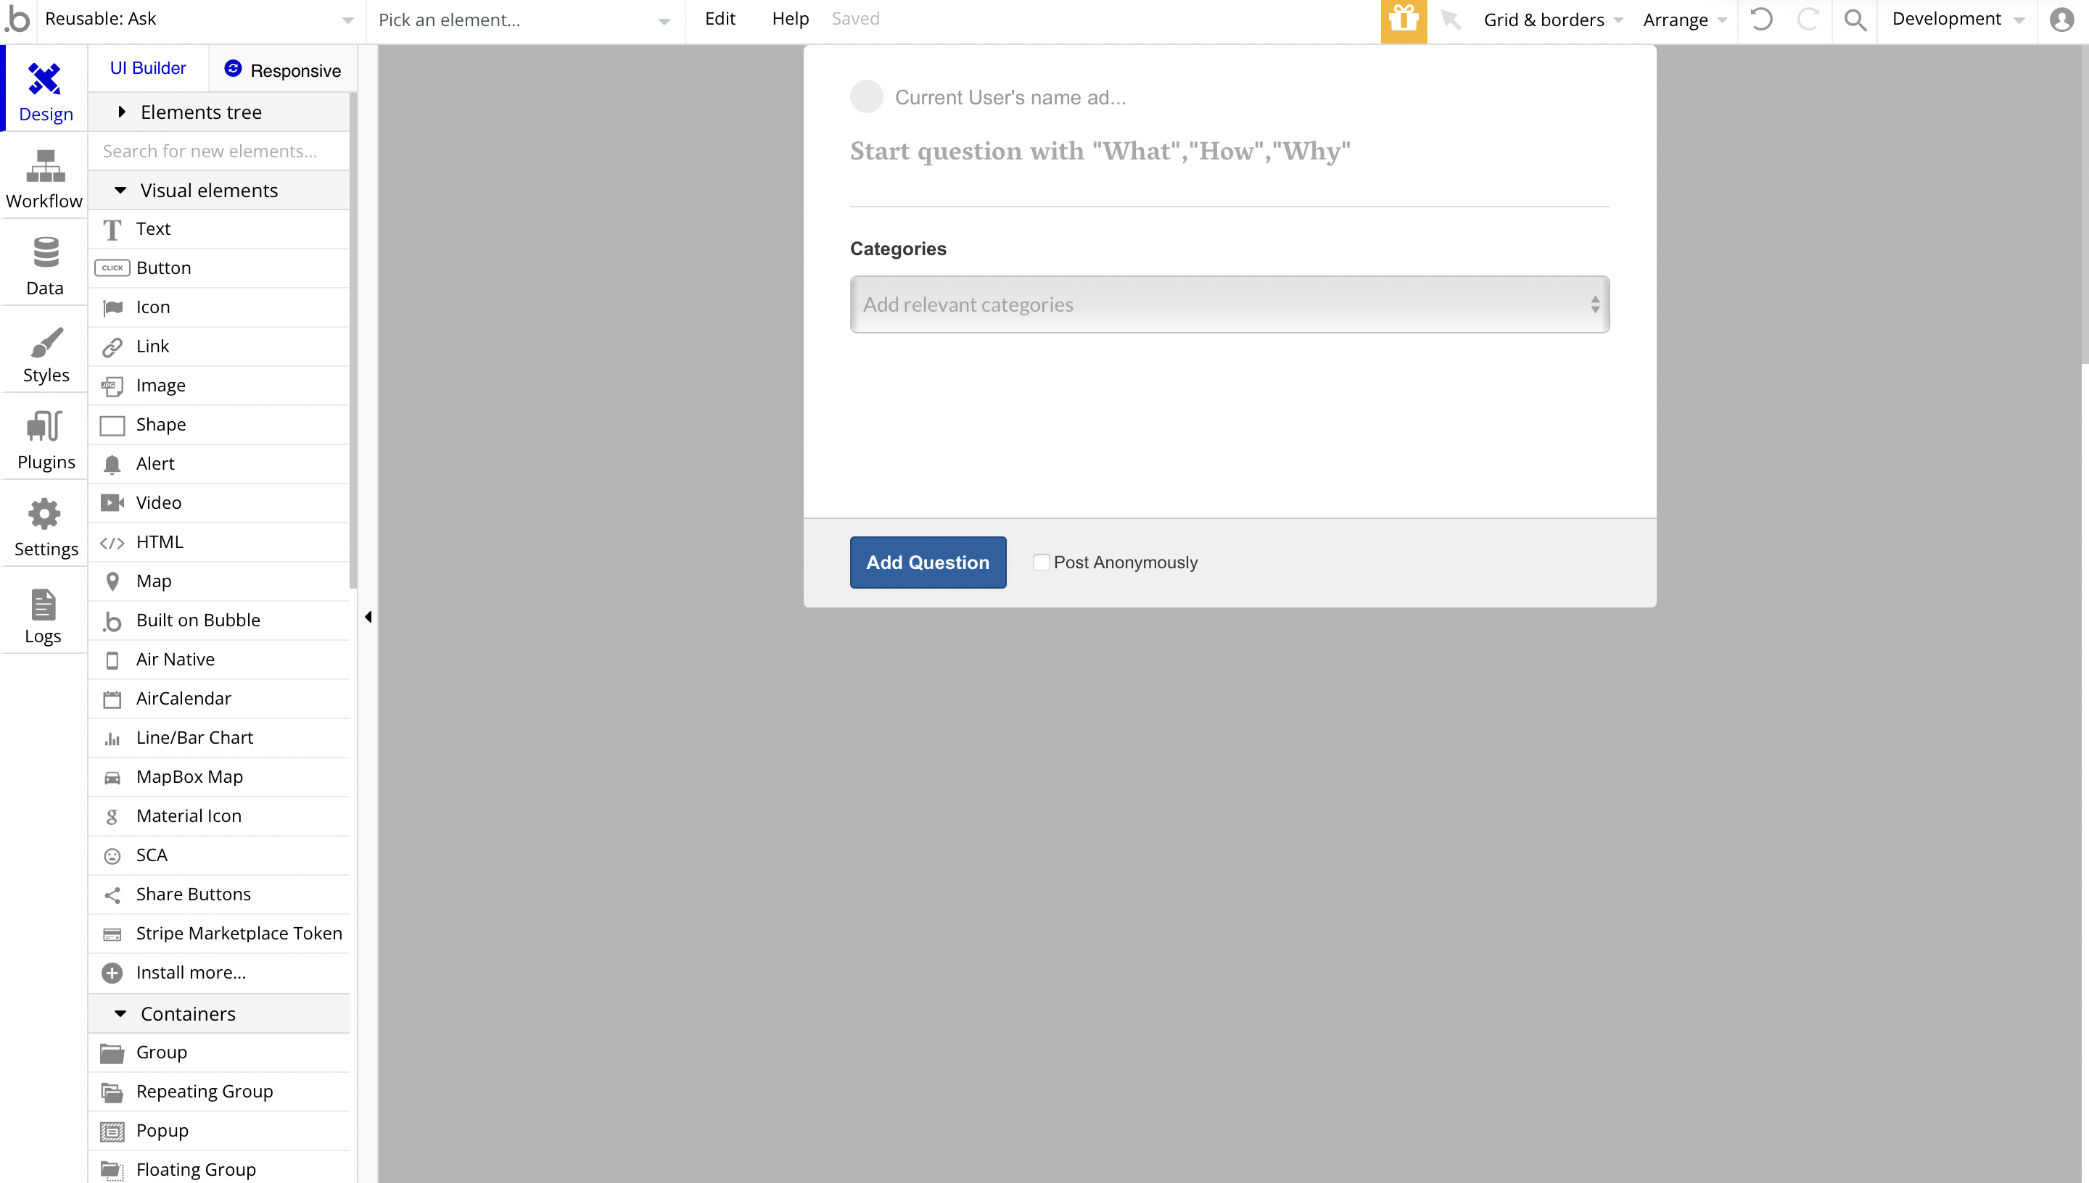Click Install more... in elements list
2089x1183 pixels.
(x=190, y=973)
